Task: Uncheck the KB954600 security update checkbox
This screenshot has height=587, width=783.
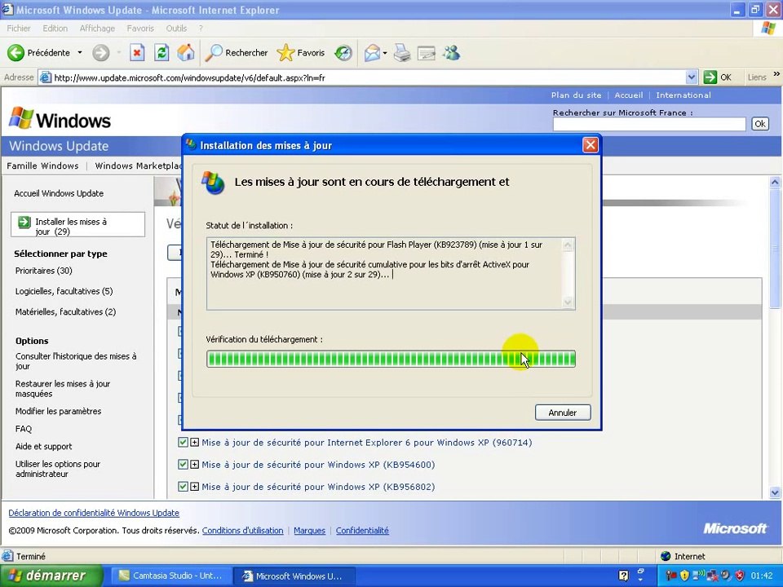Action: tap(183, 464)
